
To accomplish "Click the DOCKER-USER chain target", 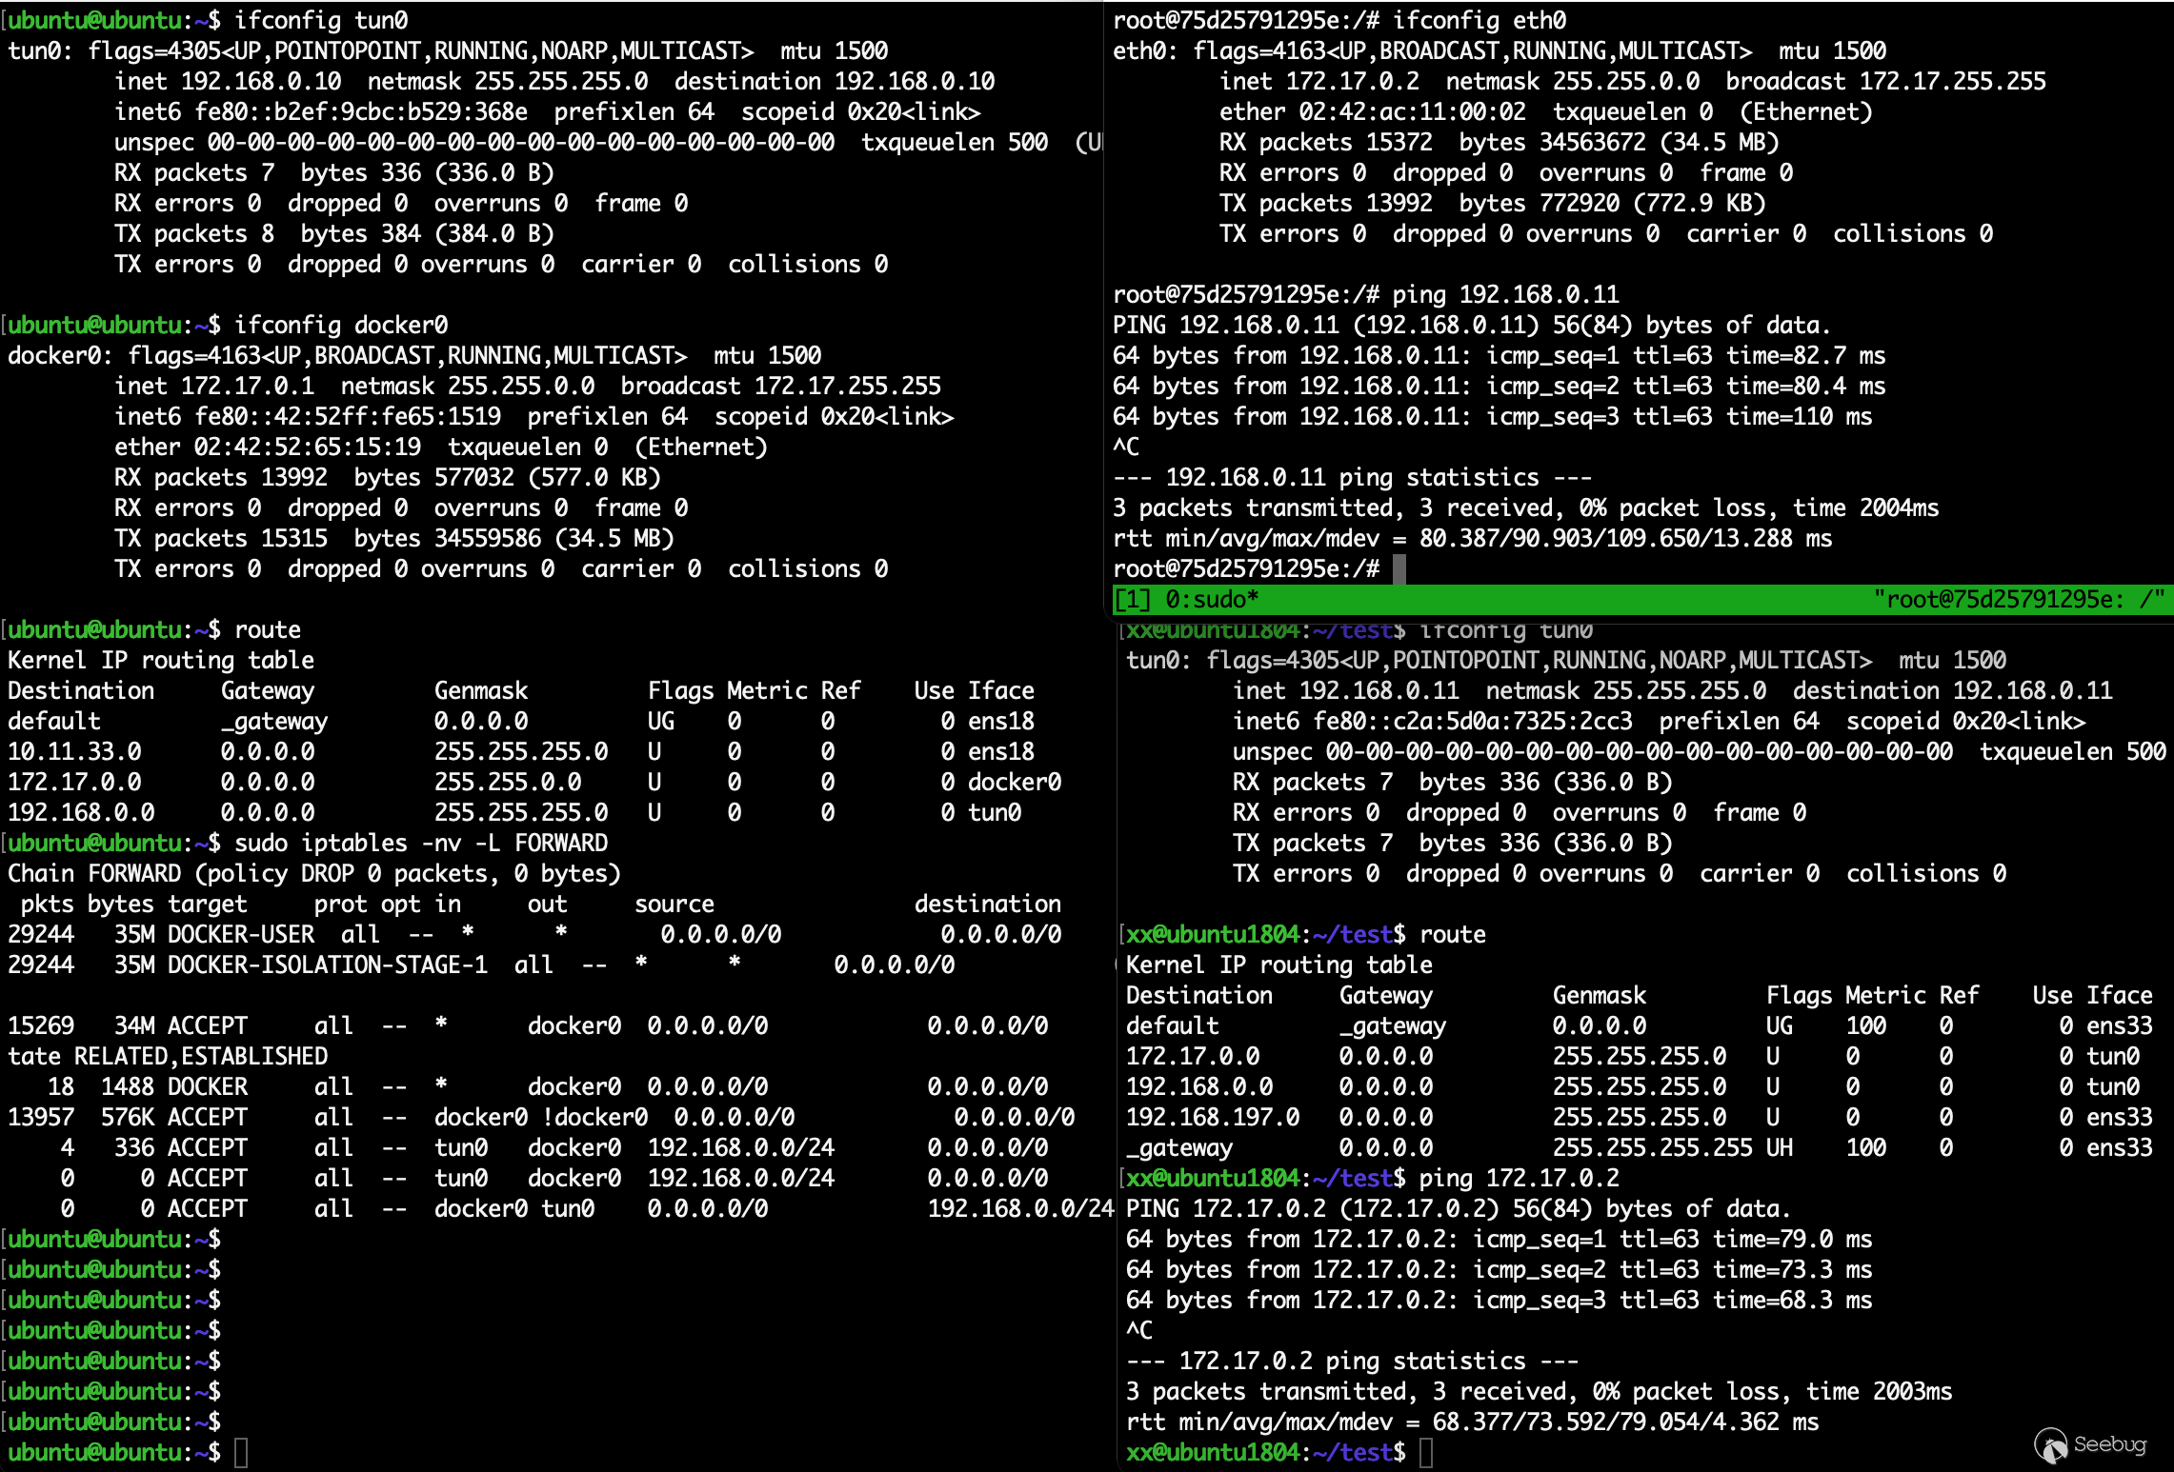I will click(240, 934).
